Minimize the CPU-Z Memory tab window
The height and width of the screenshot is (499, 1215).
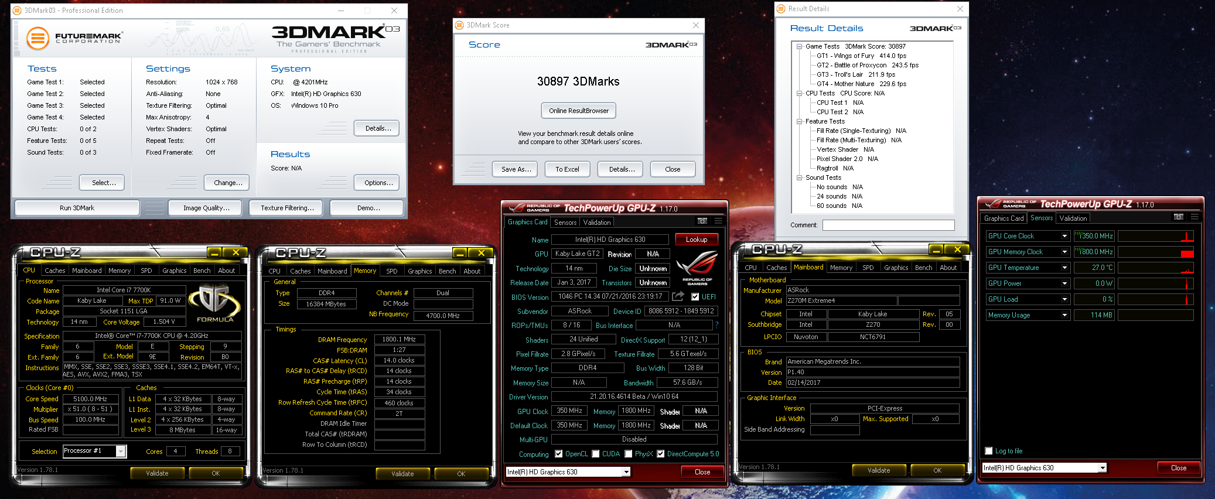click(460, 253)
